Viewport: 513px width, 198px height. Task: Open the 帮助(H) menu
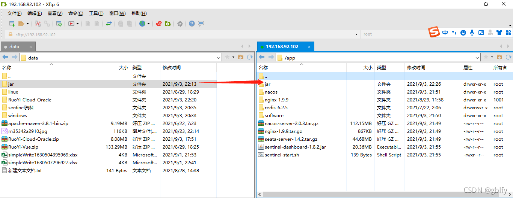(139, 13)
